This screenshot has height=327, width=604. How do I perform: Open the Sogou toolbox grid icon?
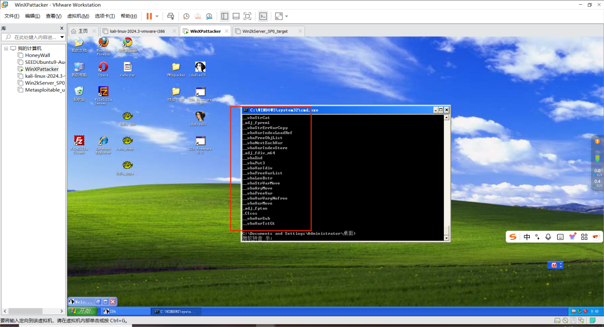(x=584, y=237)
